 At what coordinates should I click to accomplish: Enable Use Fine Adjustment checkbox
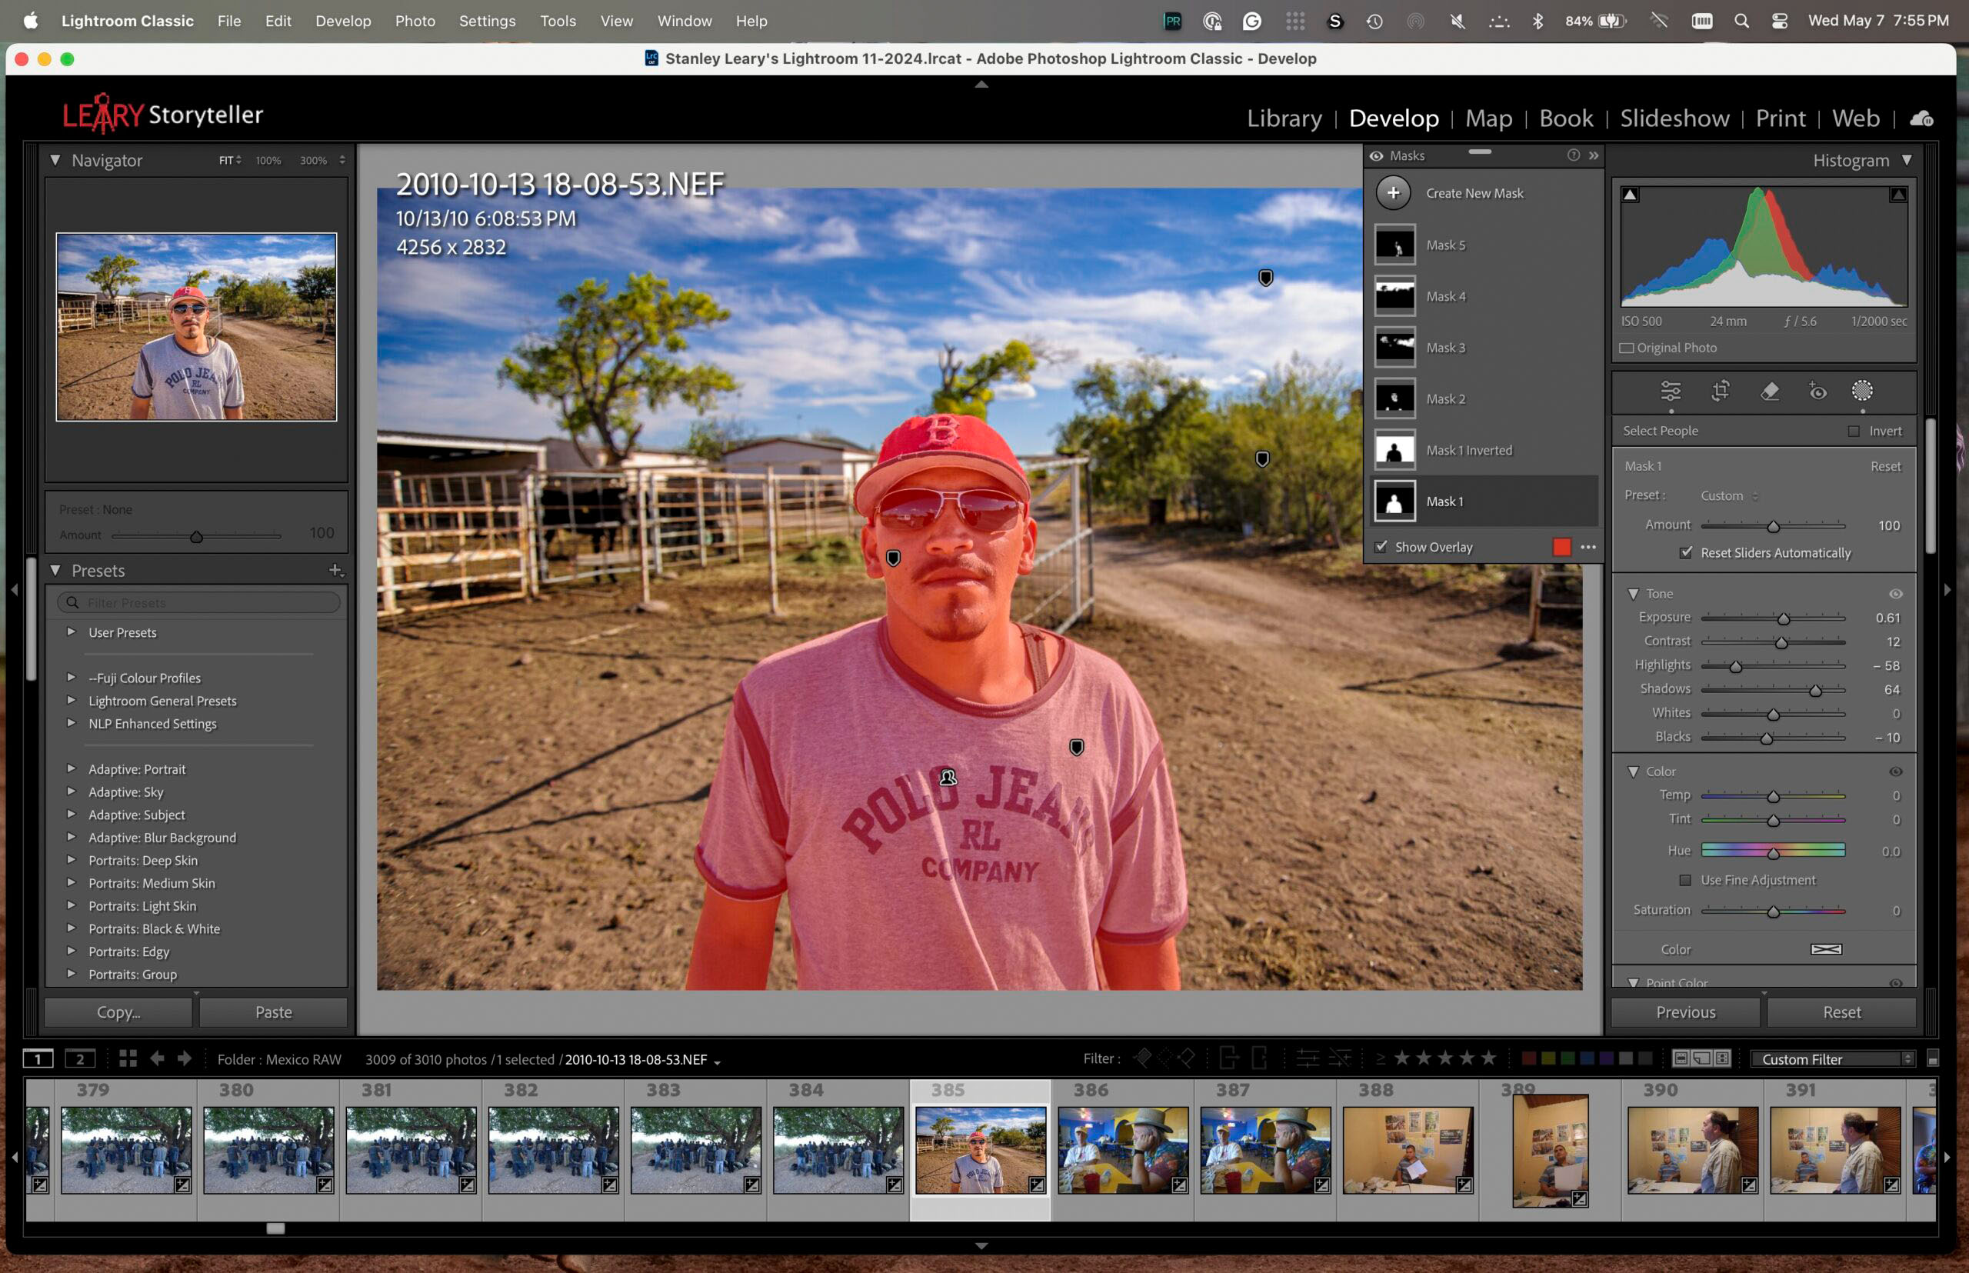1685,879
